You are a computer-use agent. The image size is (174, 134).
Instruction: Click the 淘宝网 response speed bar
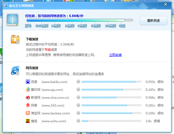[111, 113]
